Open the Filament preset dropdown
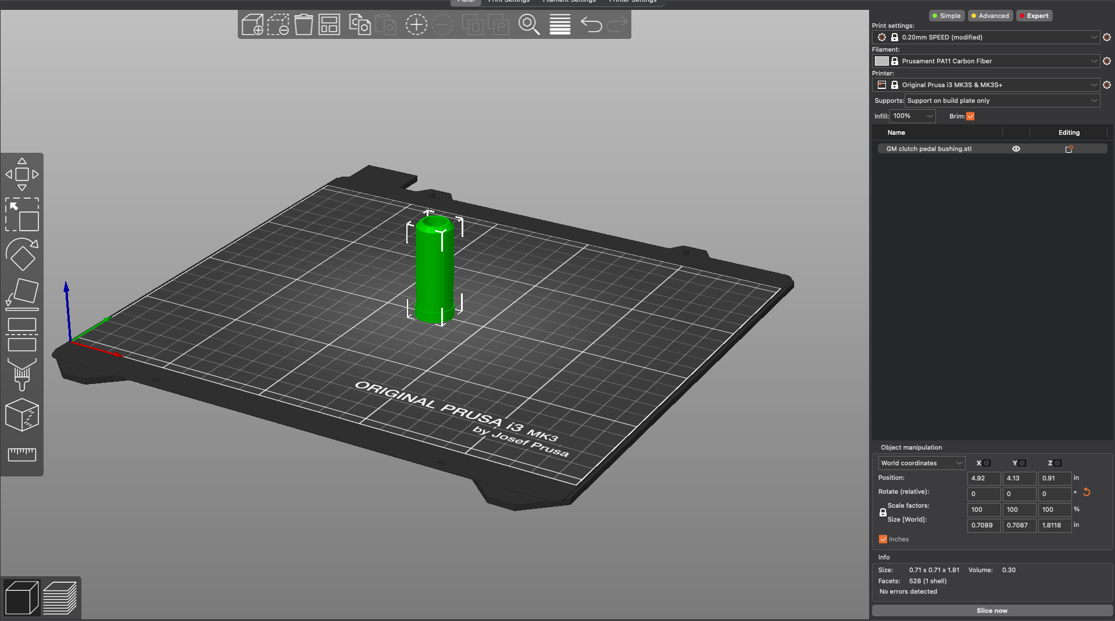This screenshot has width=1115, height=621. [986, 61]
